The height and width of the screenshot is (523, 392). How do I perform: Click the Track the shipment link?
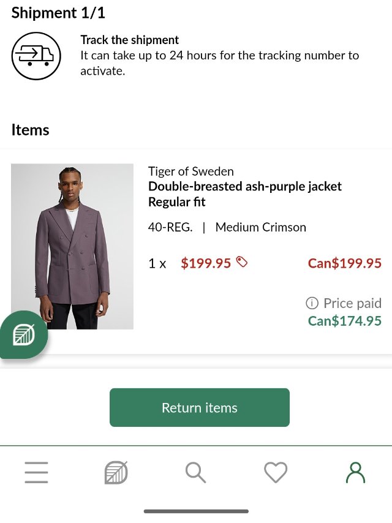point(130,40)
